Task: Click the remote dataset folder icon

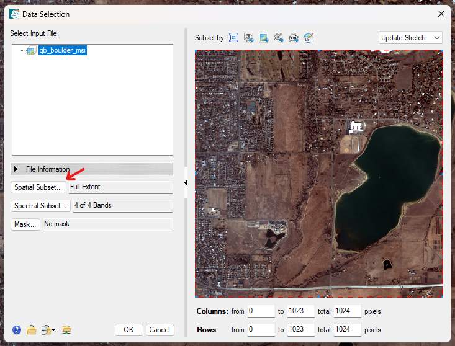Action: 66,330
